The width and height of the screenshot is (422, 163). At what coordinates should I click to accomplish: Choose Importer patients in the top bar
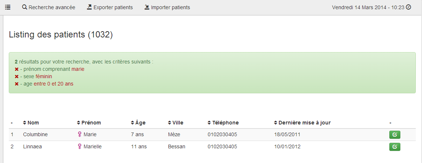coord(167,8)
